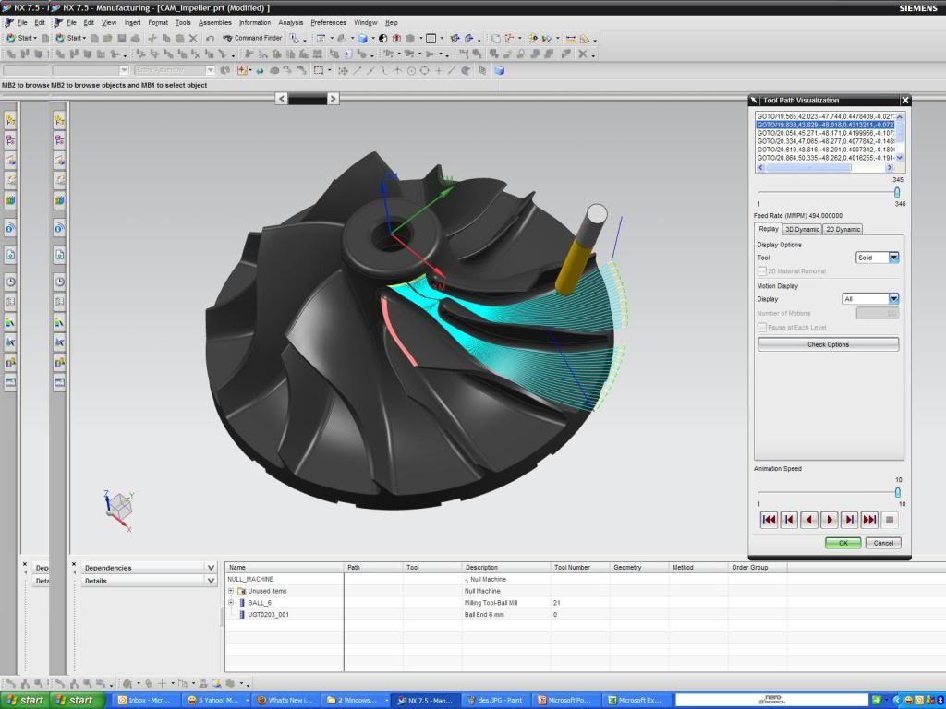Click the tool path position slider handle

[896, 192]
